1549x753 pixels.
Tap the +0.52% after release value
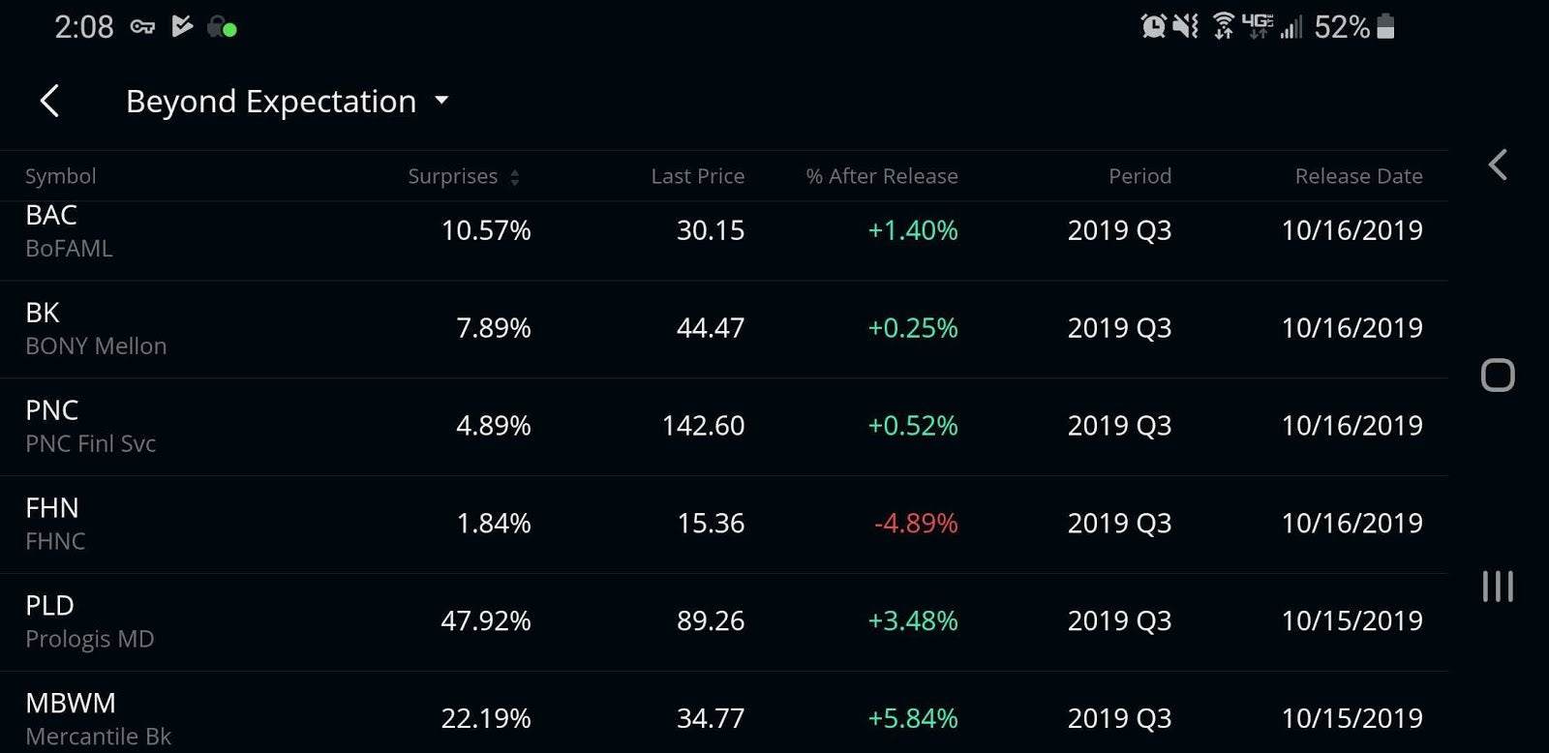(913, 426)
